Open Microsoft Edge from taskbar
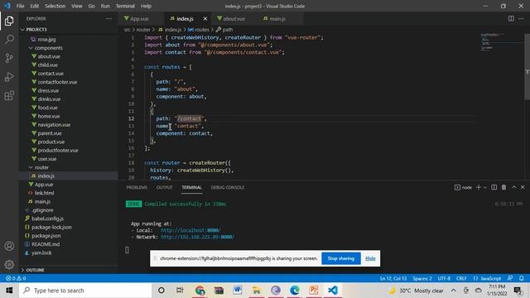The image size is (530, 298). (x=295, y=291)
